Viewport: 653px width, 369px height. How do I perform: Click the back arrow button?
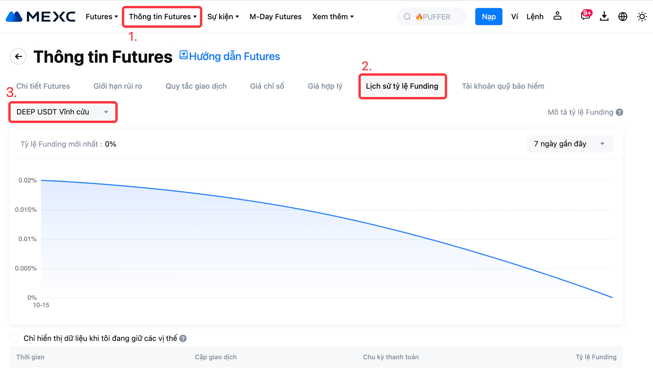click(18, 56)
